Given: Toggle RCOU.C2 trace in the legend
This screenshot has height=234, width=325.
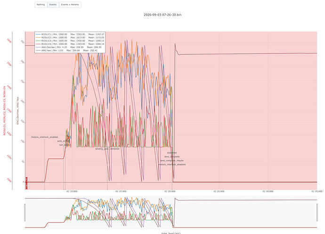Looking at the screenshot, I should [70, 38].
